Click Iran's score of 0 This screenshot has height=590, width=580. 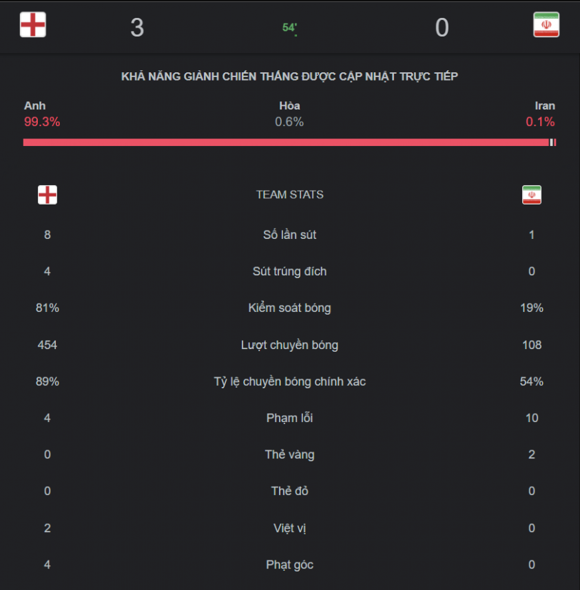pyautogui.click(x=442, y=28)
